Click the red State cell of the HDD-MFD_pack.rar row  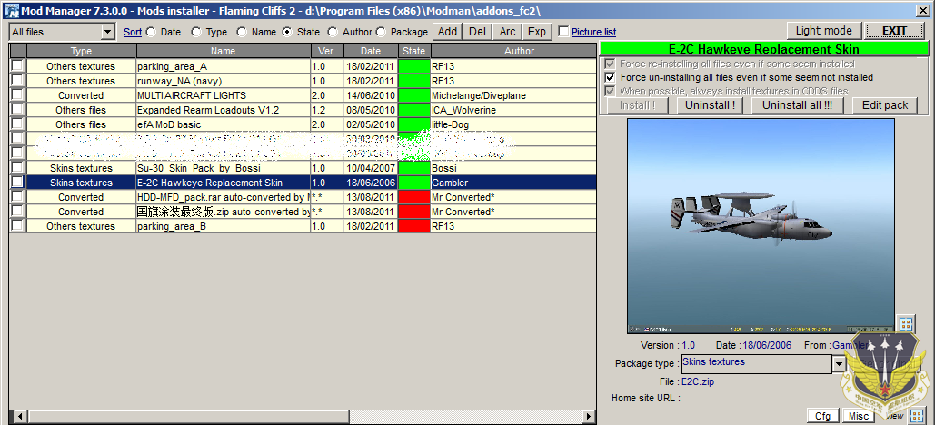tap(413, 197)
